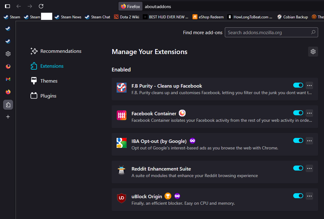This screenshot has width=324, height=219.
Task: Click the uBlock Origin shield icon
Action: [122, 198]
